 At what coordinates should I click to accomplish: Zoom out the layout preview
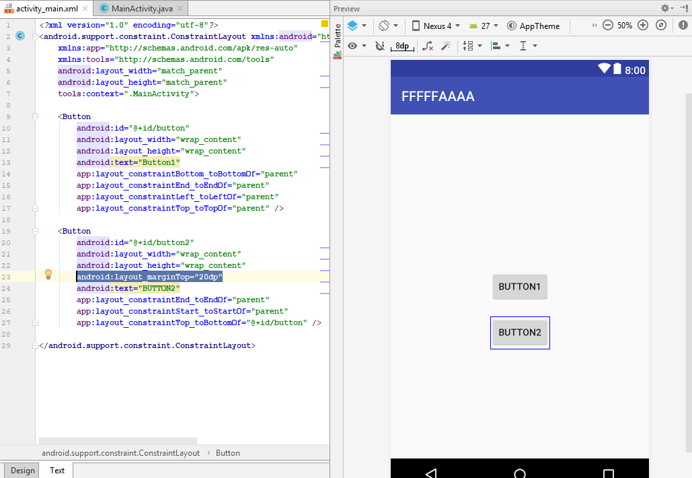(608, 25)
